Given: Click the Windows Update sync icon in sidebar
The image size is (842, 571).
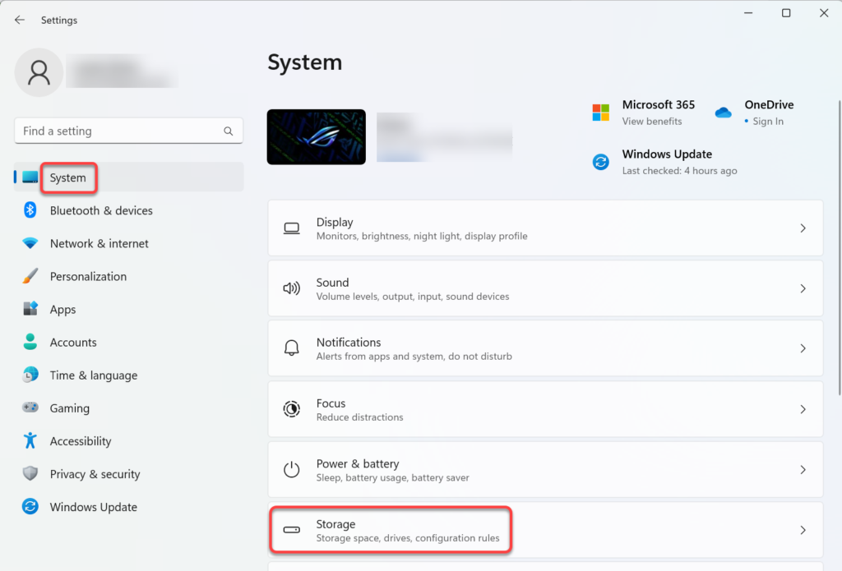Looking at the screenshot, I should pyautogui.click(x=30, y=507).
